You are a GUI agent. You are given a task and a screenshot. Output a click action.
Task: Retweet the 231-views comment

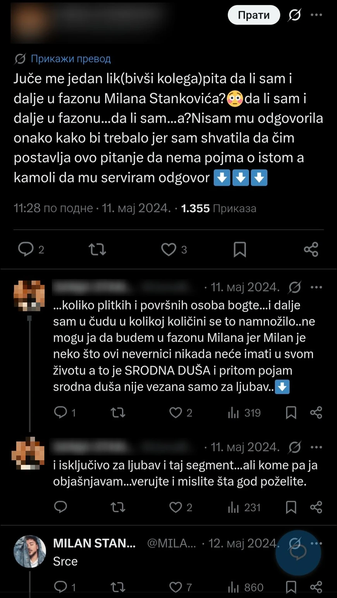[x=118, y=507]
